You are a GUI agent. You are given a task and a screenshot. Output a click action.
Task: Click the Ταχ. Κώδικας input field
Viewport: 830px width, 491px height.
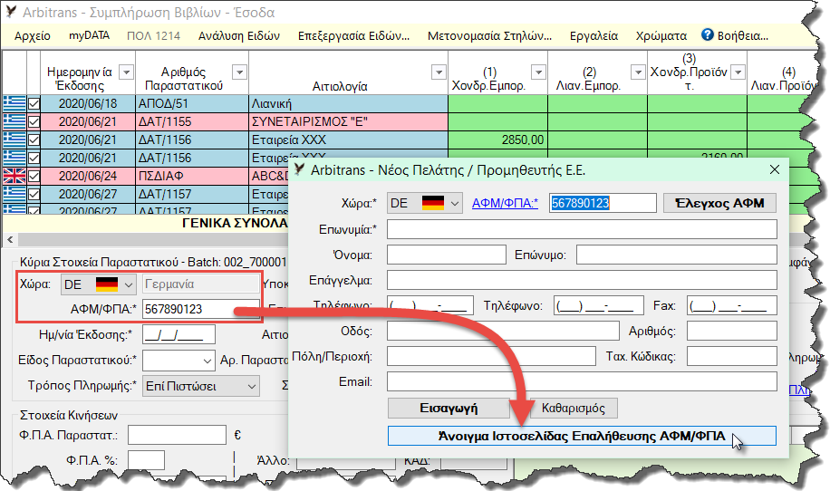(732, 357)
